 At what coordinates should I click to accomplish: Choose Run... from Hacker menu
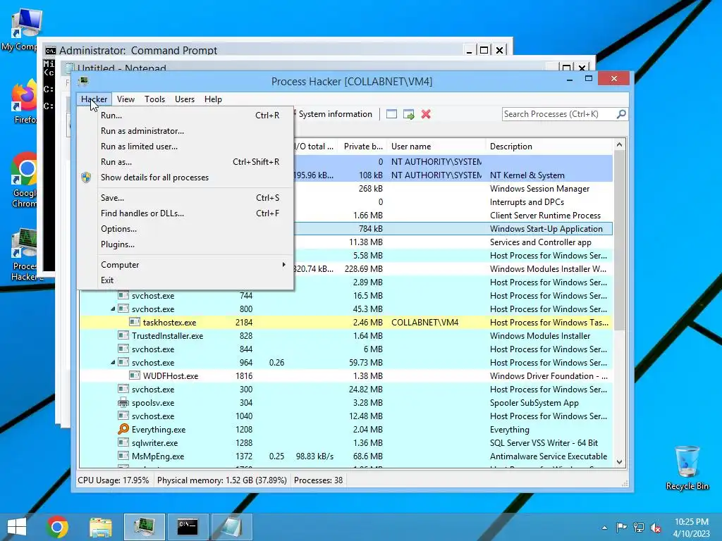185,116
